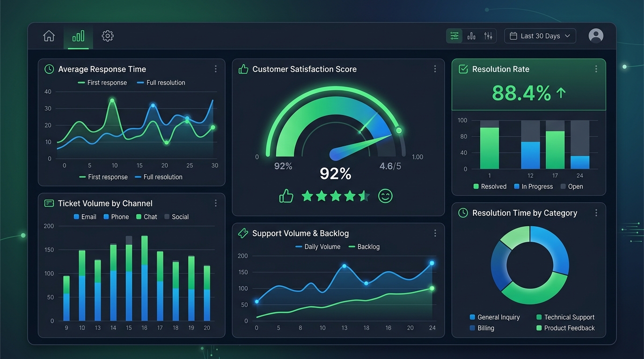Go to the Home icon in the top bar
Screen dimensions: 644x359
49,36
